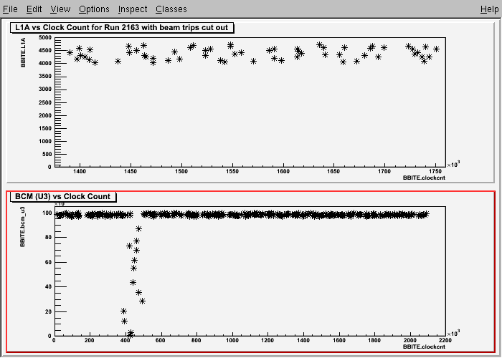Click the 100 y-axis label on bottom plot
502x358 pixels.
click(47, 213)
